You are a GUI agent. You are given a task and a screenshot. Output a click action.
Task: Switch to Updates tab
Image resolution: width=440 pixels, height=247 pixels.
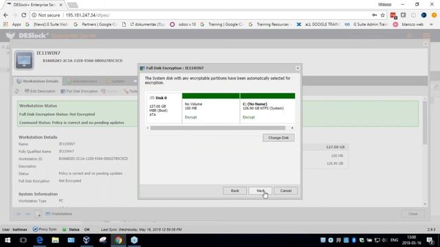(x=115, y=81)
